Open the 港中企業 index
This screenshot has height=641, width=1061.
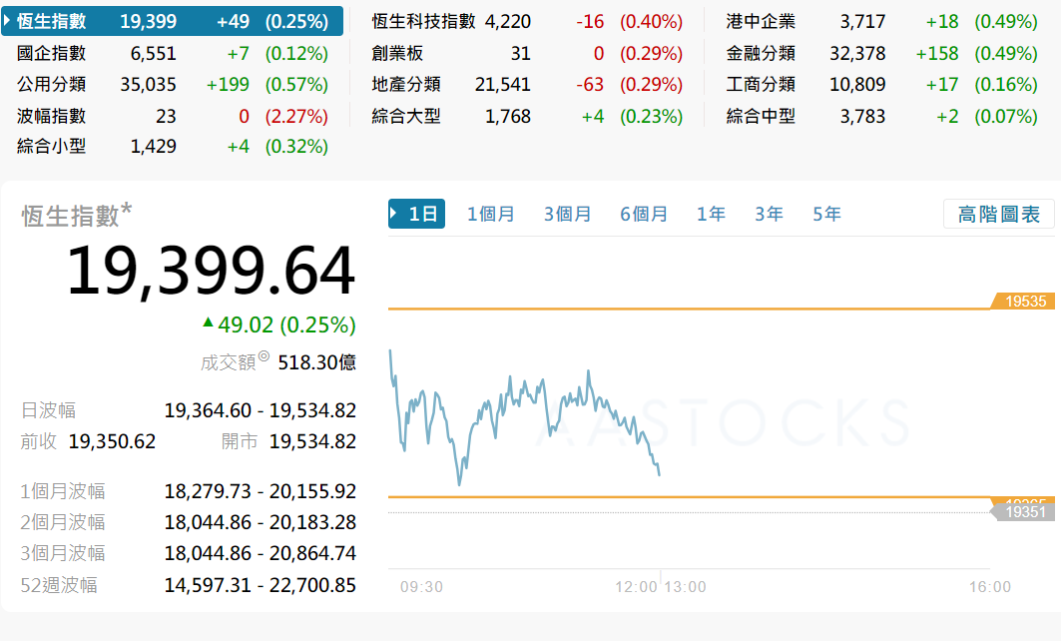tap(761, 21)
